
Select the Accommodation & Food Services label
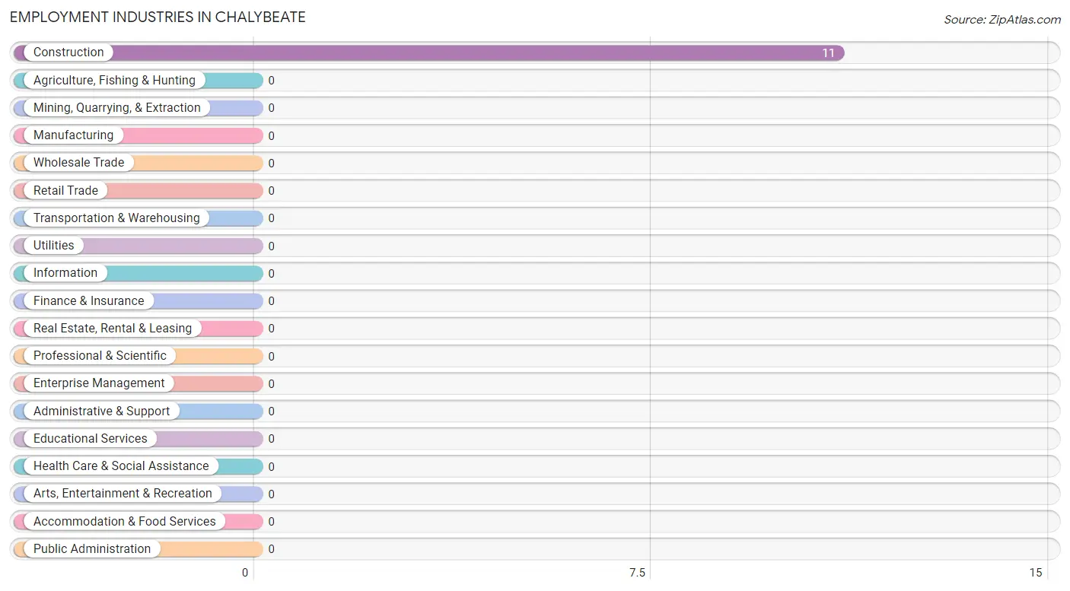pyautogui.click(x=125, y=521)
